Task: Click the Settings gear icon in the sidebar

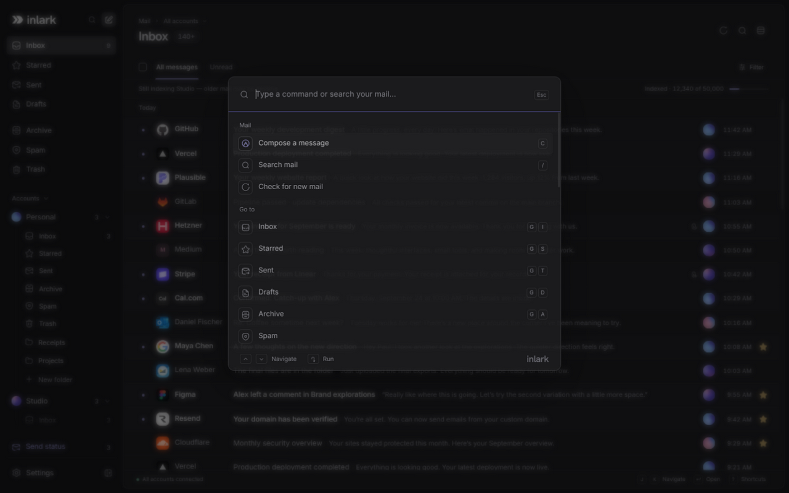Action: click(17, 473)
